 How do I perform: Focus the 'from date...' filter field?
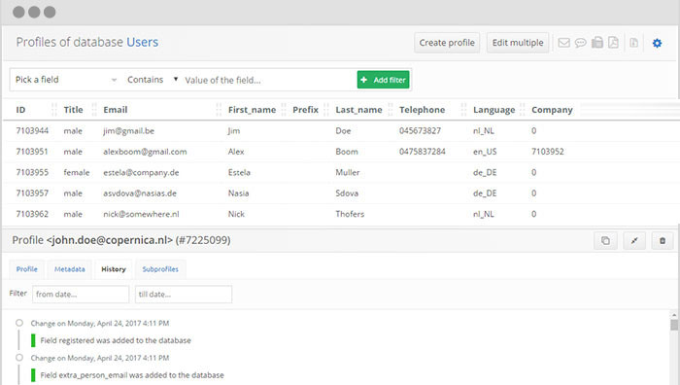tap(81, 295)
